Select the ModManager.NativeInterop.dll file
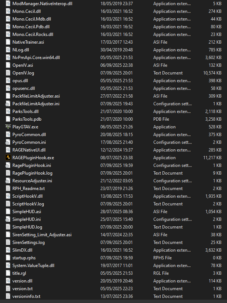 click(42, 4)
